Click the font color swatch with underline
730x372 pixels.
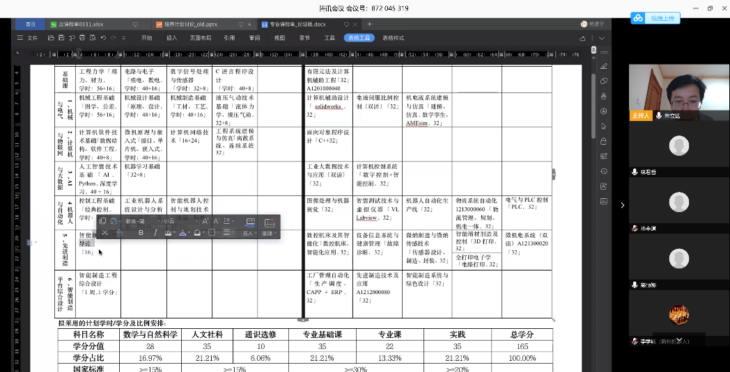183,233
